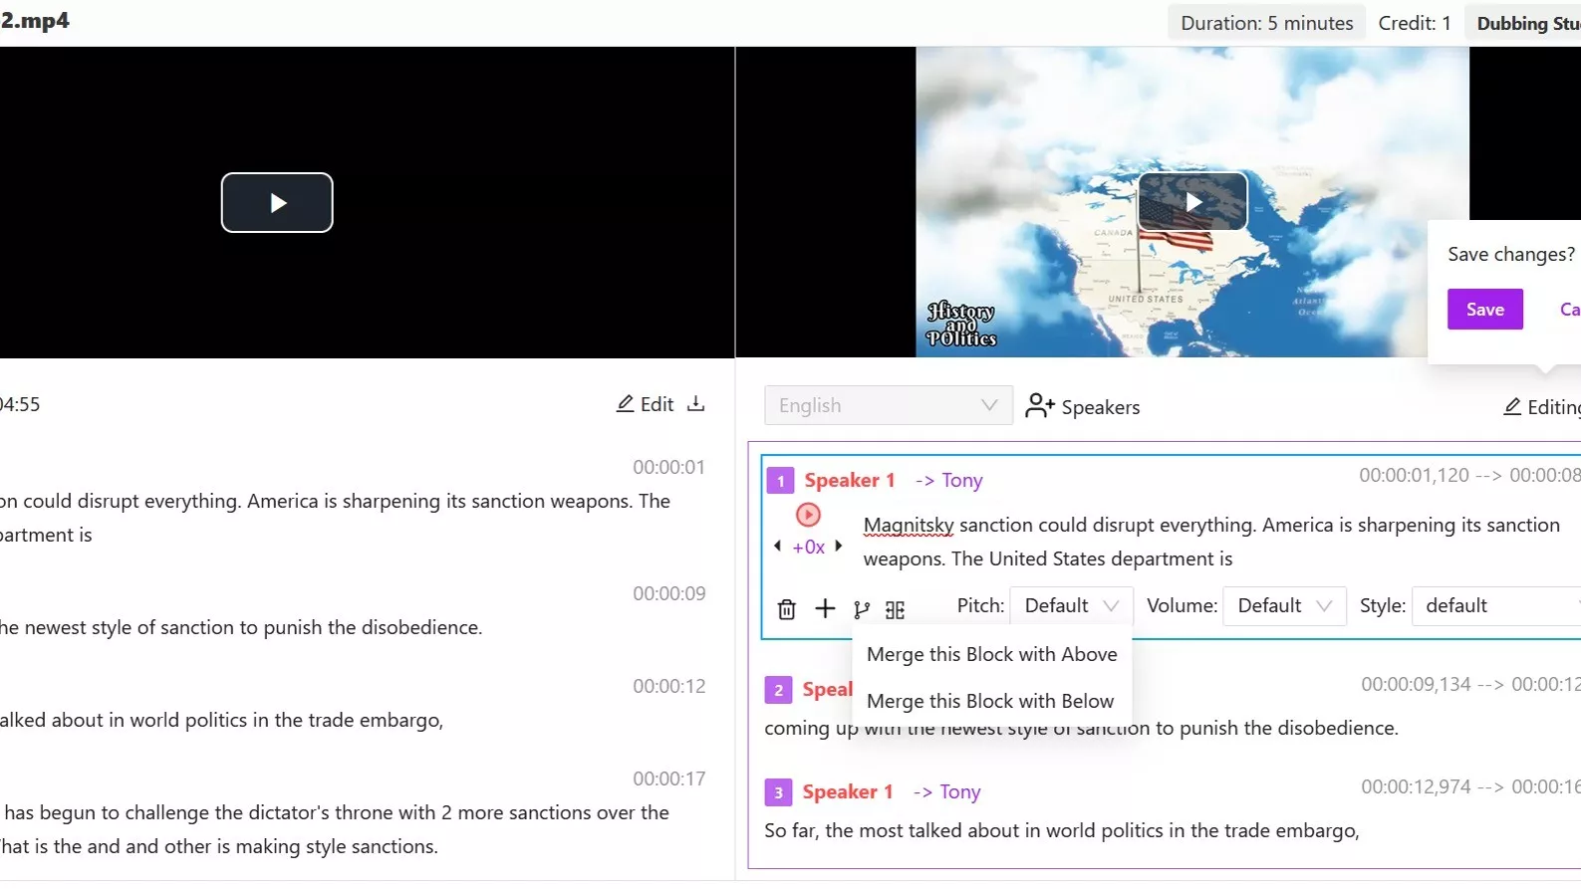Click the Edit pencil for transcript

[x=646, y=404]
